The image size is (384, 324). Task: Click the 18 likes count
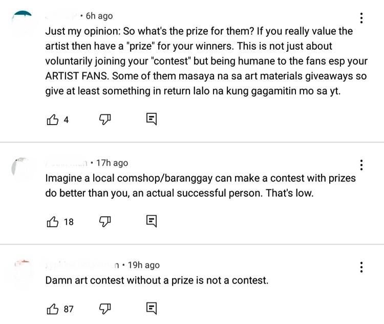click(x=69, y=222)
